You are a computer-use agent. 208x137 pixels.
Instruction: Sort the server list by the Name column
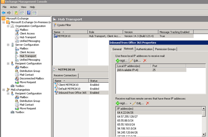pyautogui.click(x=70, y=32)
